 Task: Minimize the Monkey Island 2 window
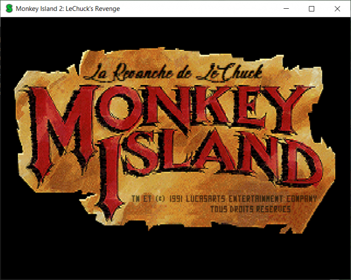tap(286, 9)
